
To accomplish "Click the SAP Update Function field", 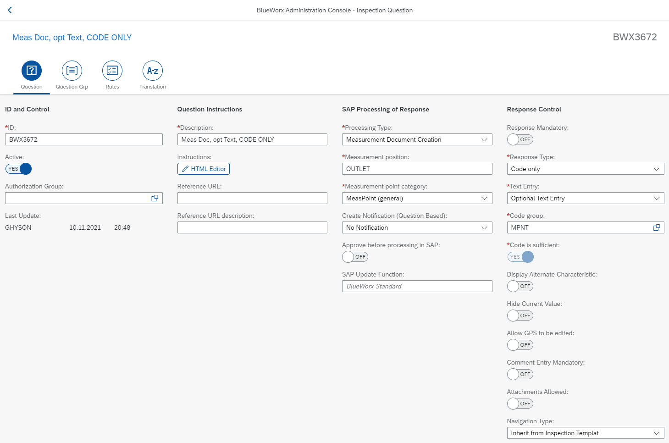I will click(417, 286).
